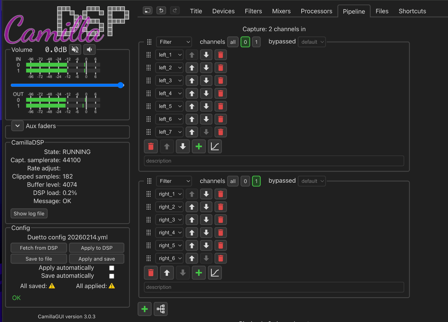Click the main volume slider handle
This screenshot has height=322, width=448.
[x=121, y=85]
